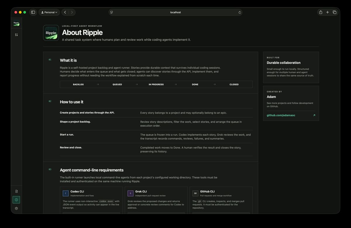351x228 pixels.
Task: Go back with the browser back arrow
Action: (x=65, y=12)
